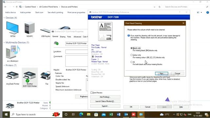Select the Black only radio button
The width and height of the screenshot is (210, 118).
(131, 48)
